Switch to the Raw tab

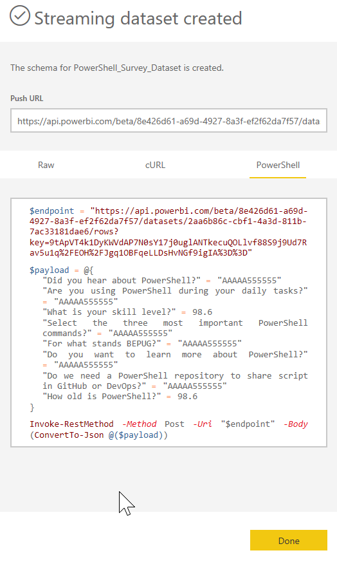(x=46, y=165)
